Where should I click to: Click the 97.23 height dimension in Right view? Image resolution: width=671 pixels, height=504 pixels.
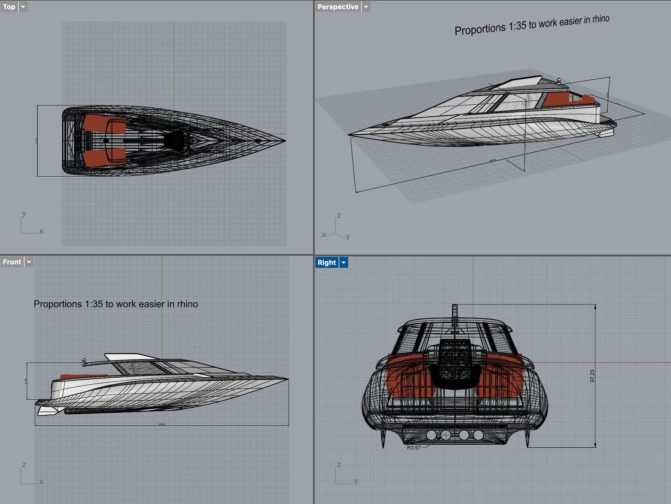coord(592,376)
